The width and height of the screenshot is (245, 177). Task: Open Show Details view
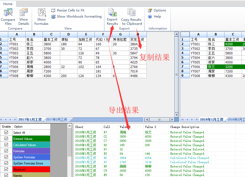click(x=24, y=17)
